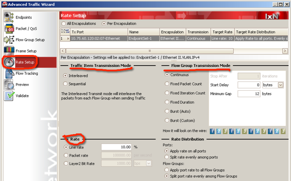Screen dimensions: 291x181
Task: Click the Validate checkmark icon
Action: pos(9,96)
